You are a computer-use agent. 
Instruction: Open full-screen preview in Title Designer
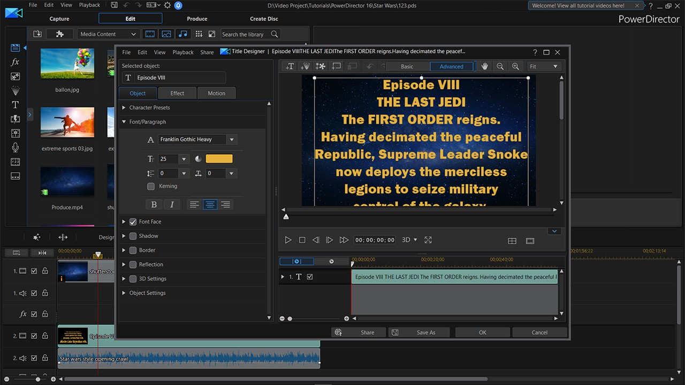(428, 240)
